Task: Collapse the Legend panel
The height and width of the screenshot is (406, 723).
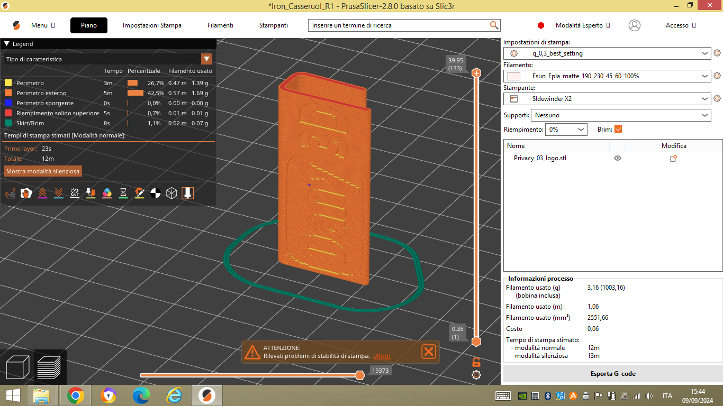Action: (x=7, y=44)
